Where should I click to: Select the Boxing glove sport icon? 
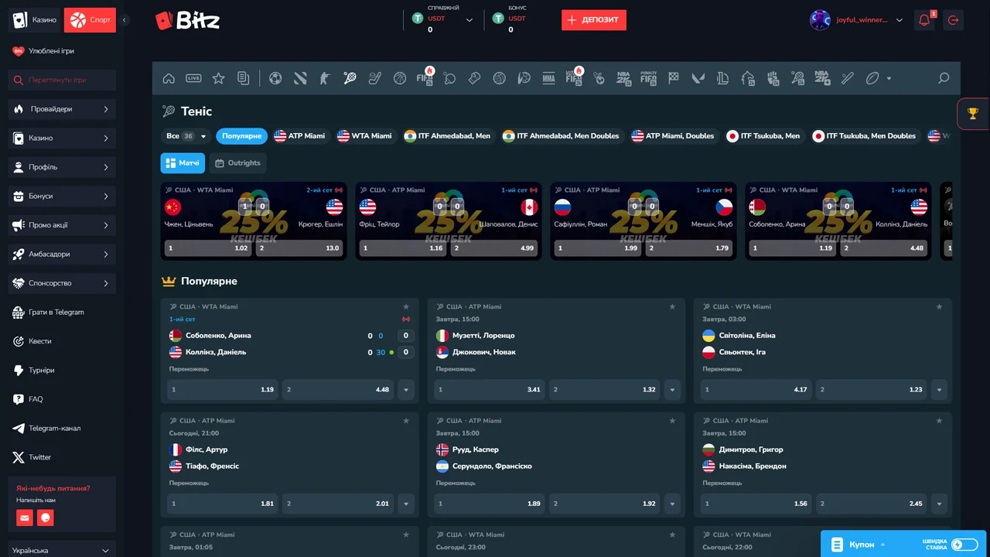point(474,78)
